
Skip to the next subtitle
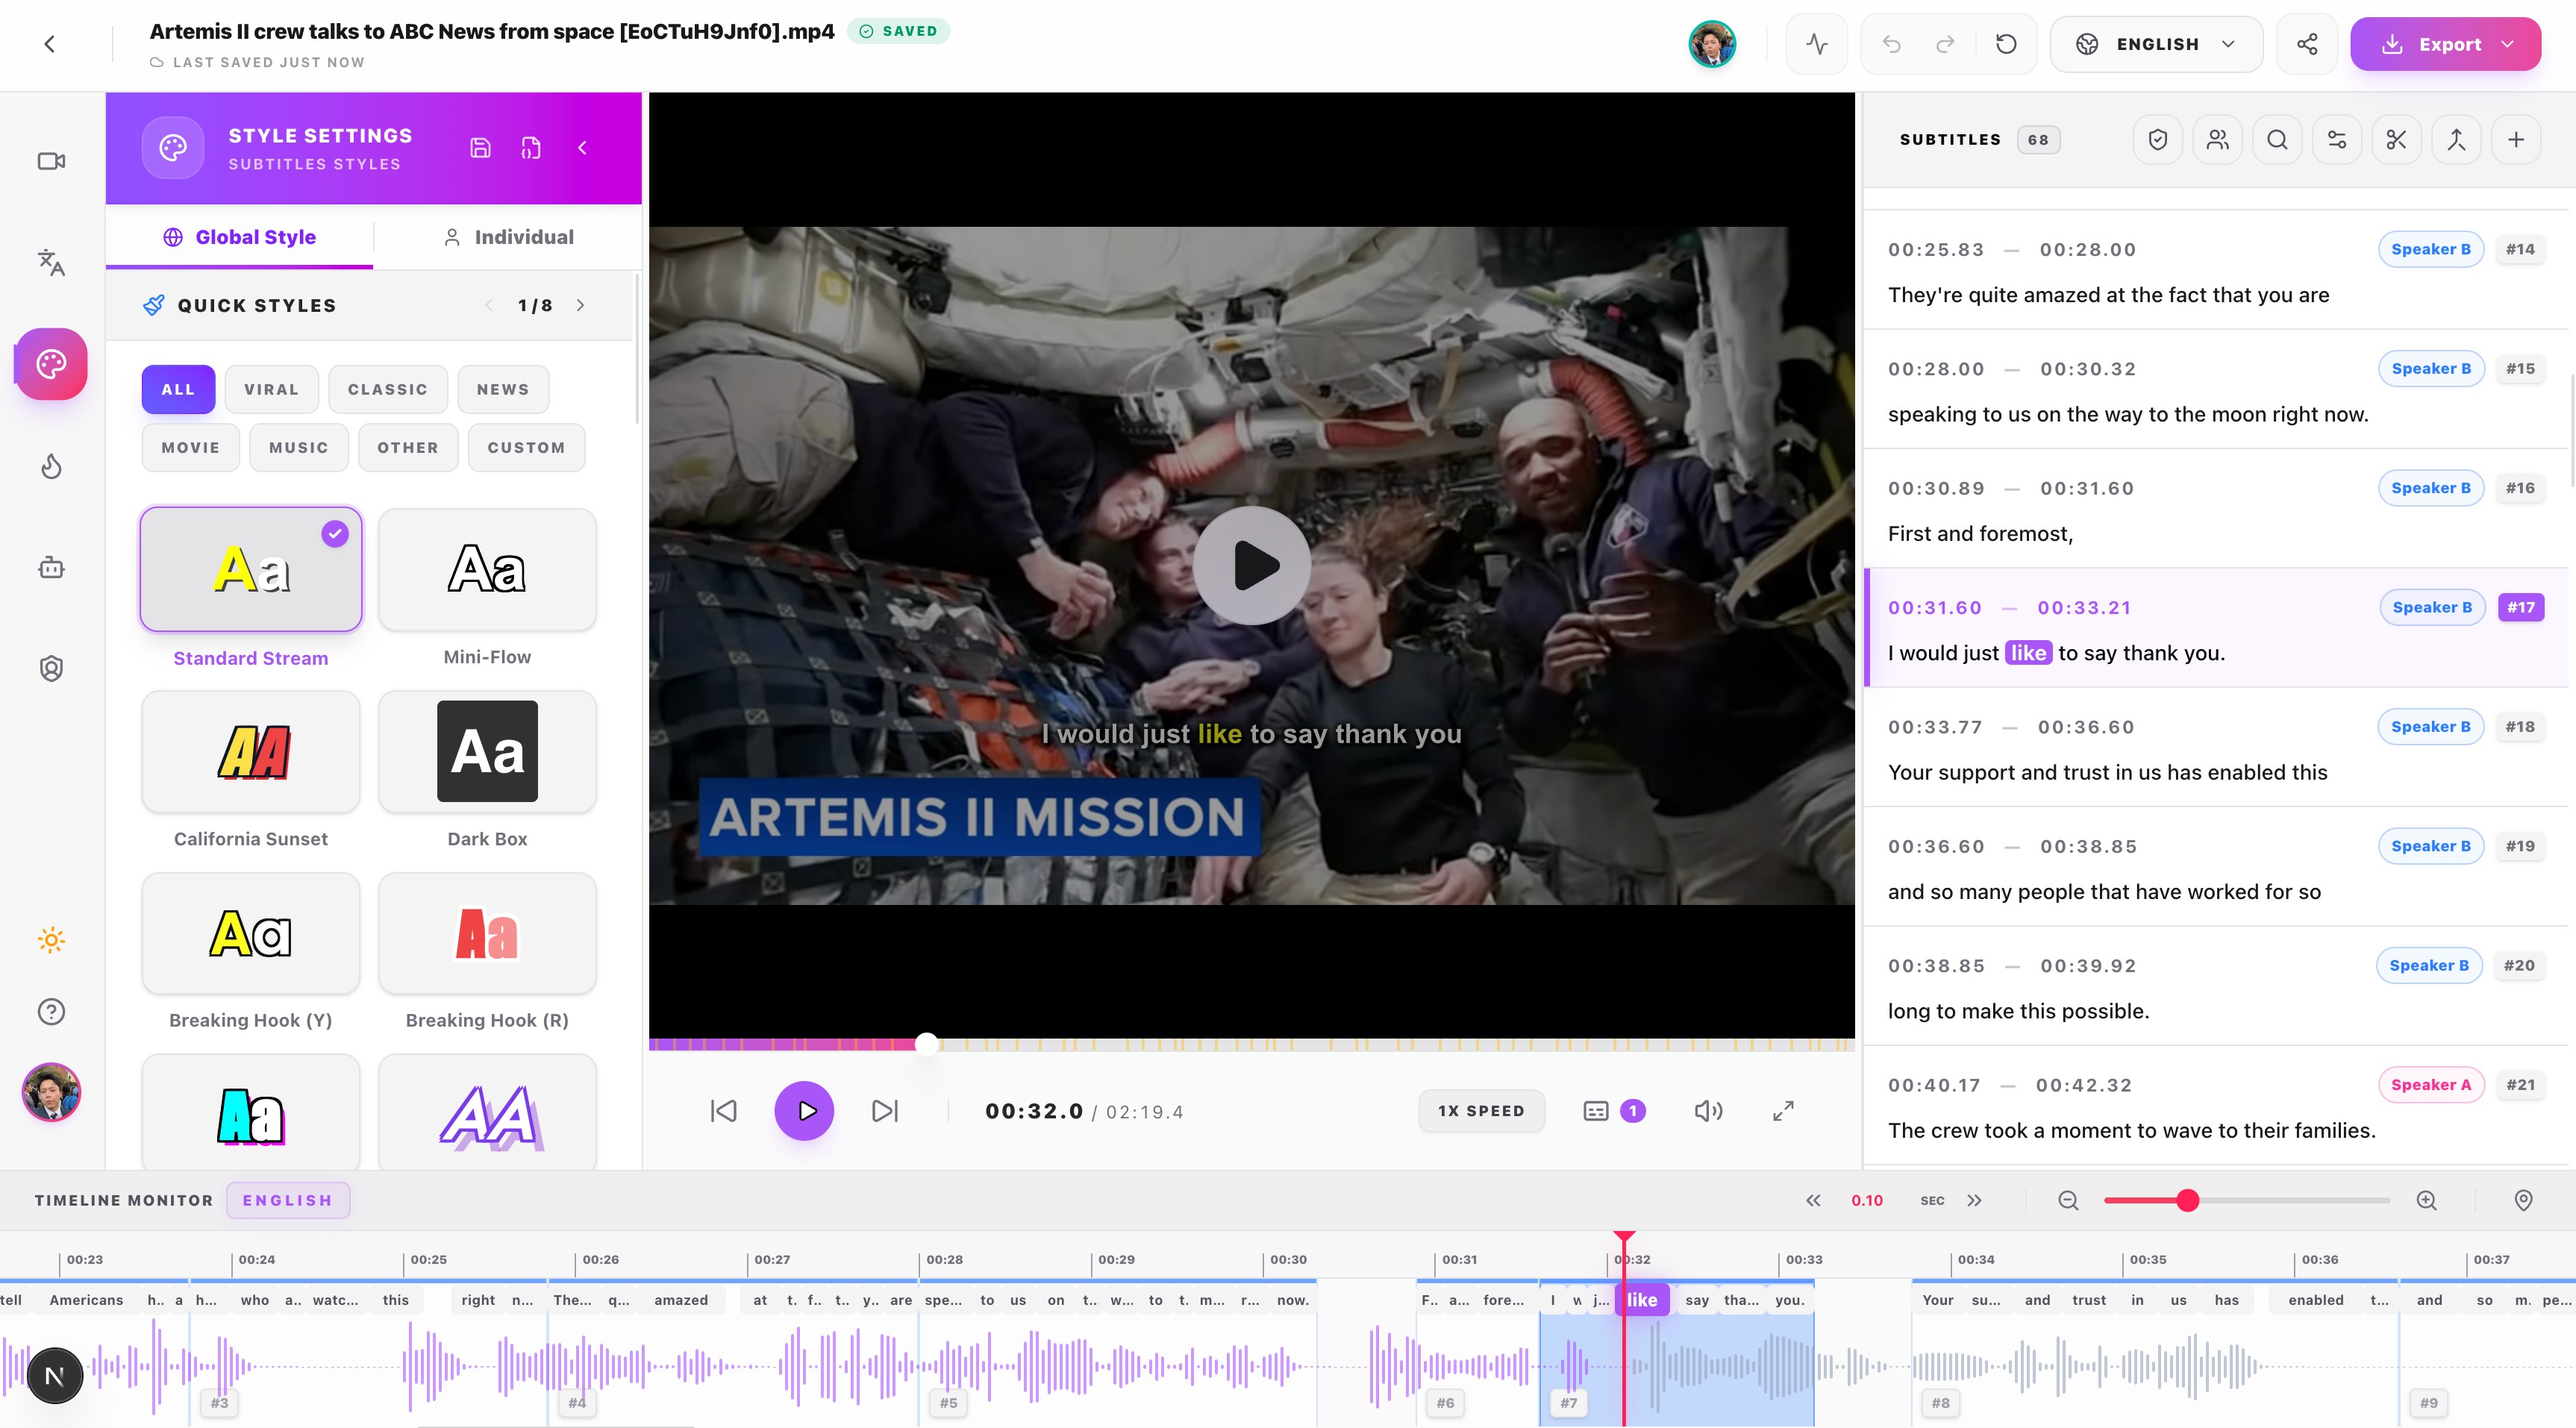coord(885,1111)
